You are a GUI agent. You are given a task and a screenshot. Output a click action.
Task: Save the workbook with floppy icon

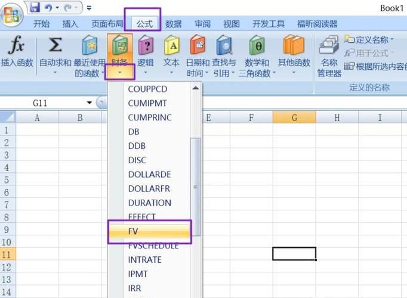click(35, 8)
